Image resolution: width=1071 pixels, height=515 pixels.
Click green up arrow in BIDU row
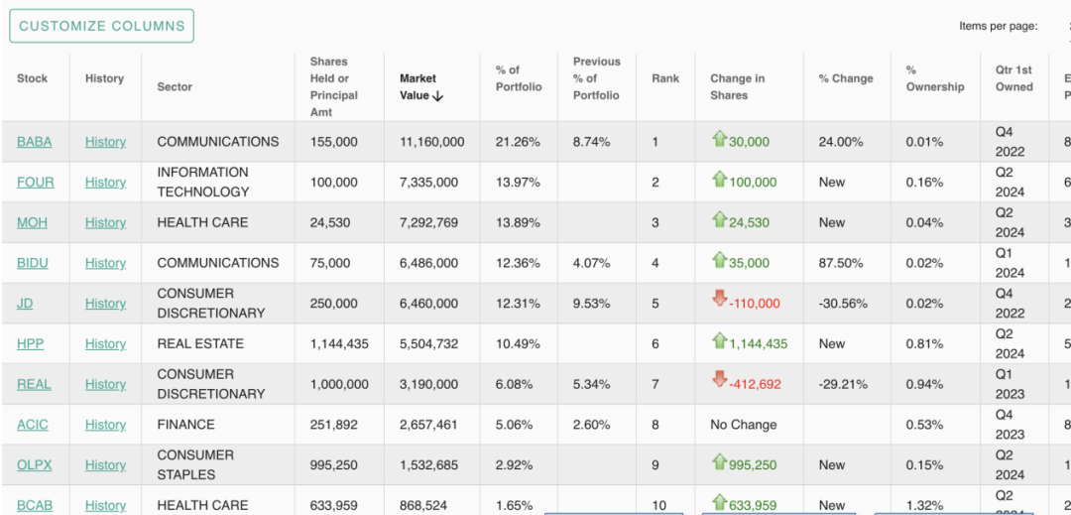click(719, 260)
